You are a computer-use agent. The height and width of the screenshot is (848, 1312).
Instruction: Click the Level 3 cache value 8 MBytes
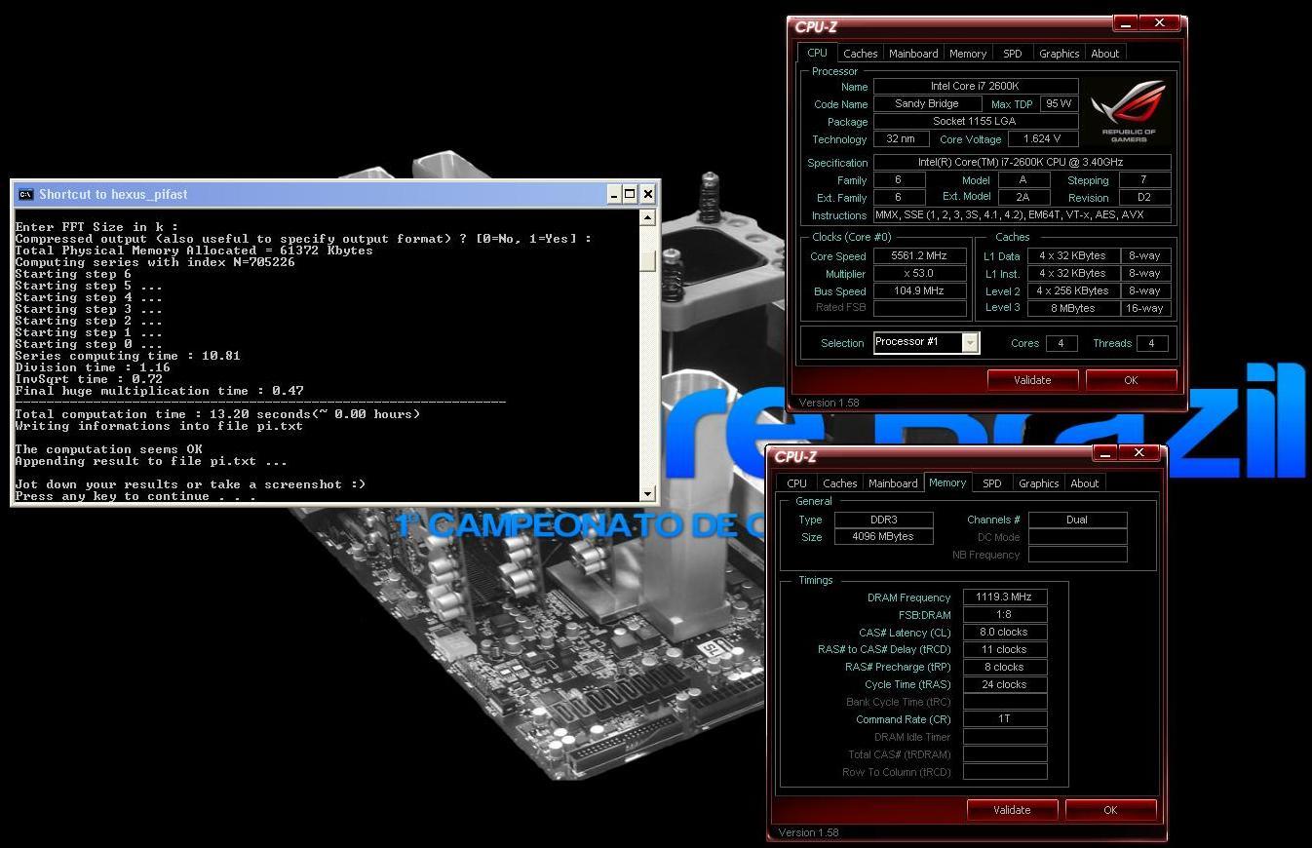[x=1072, y=308]
